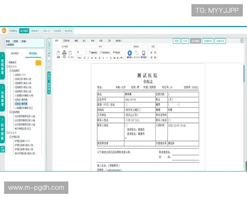Toggle italic formatting
This screenshot has width=247, height=198.
(103, 58)
